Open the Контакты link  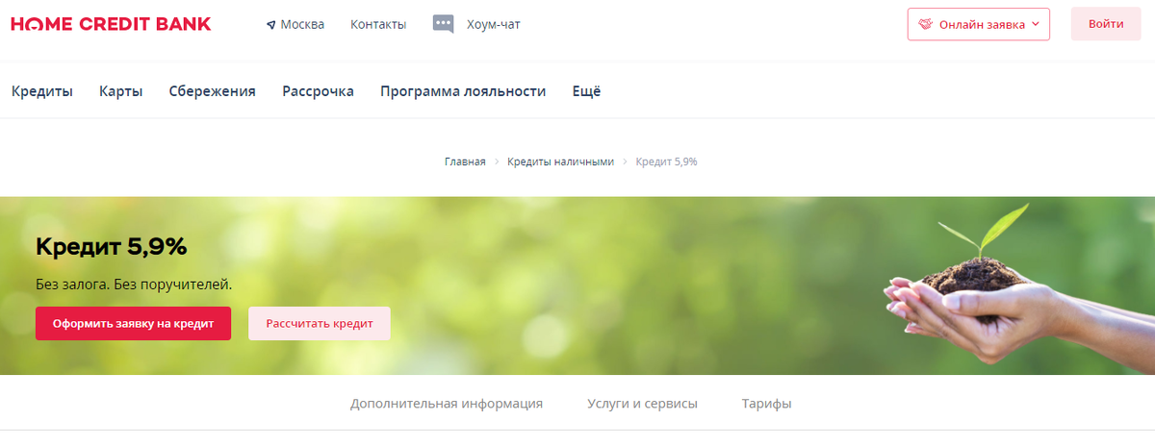coord(378,24)
